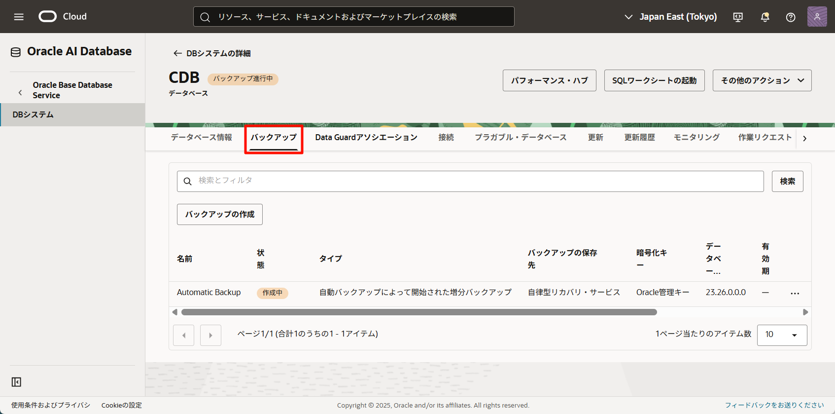The image size is (835, 414).
Task: Open the items per page dropdown
Action: (782, 335)
